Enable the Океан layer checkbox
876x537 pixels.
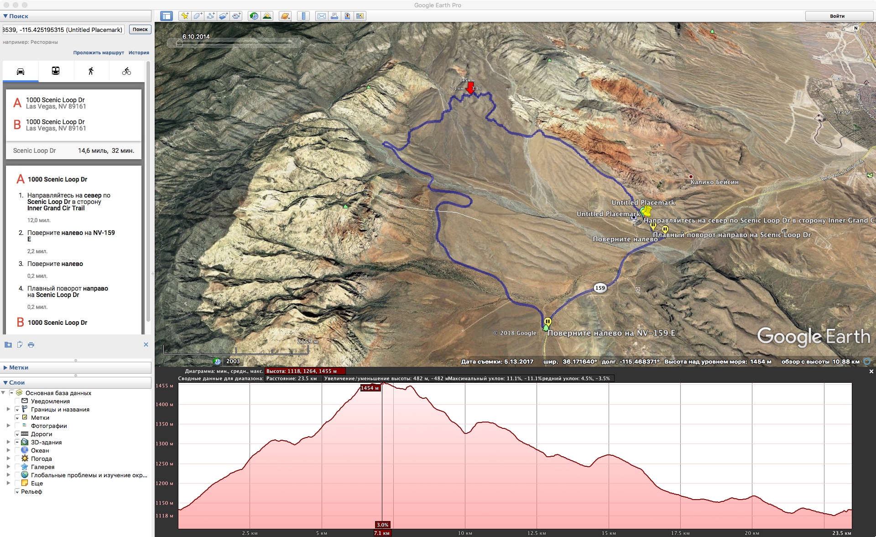[x=17, y=450]
